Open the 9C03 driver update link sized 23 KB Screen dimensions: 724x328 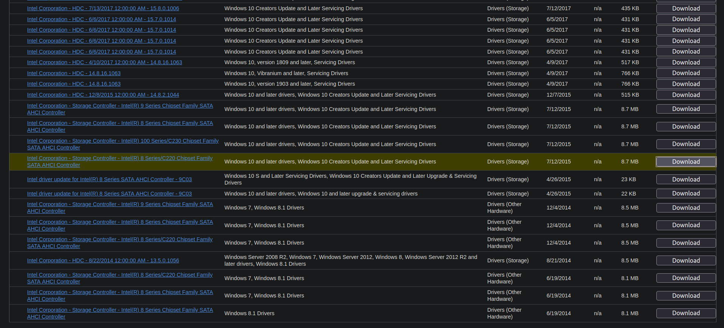click(110, 179)
